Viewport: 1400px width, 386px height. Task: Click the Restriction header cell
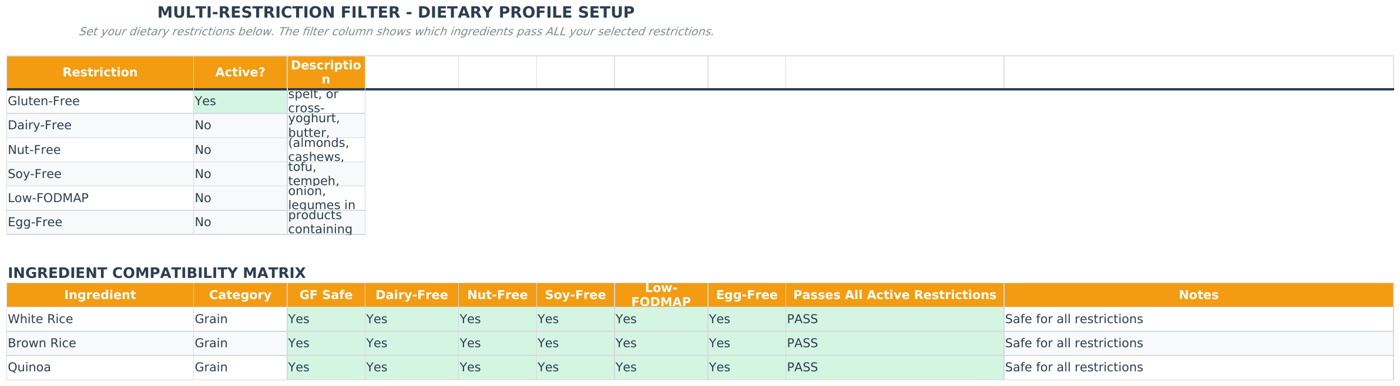100,72
